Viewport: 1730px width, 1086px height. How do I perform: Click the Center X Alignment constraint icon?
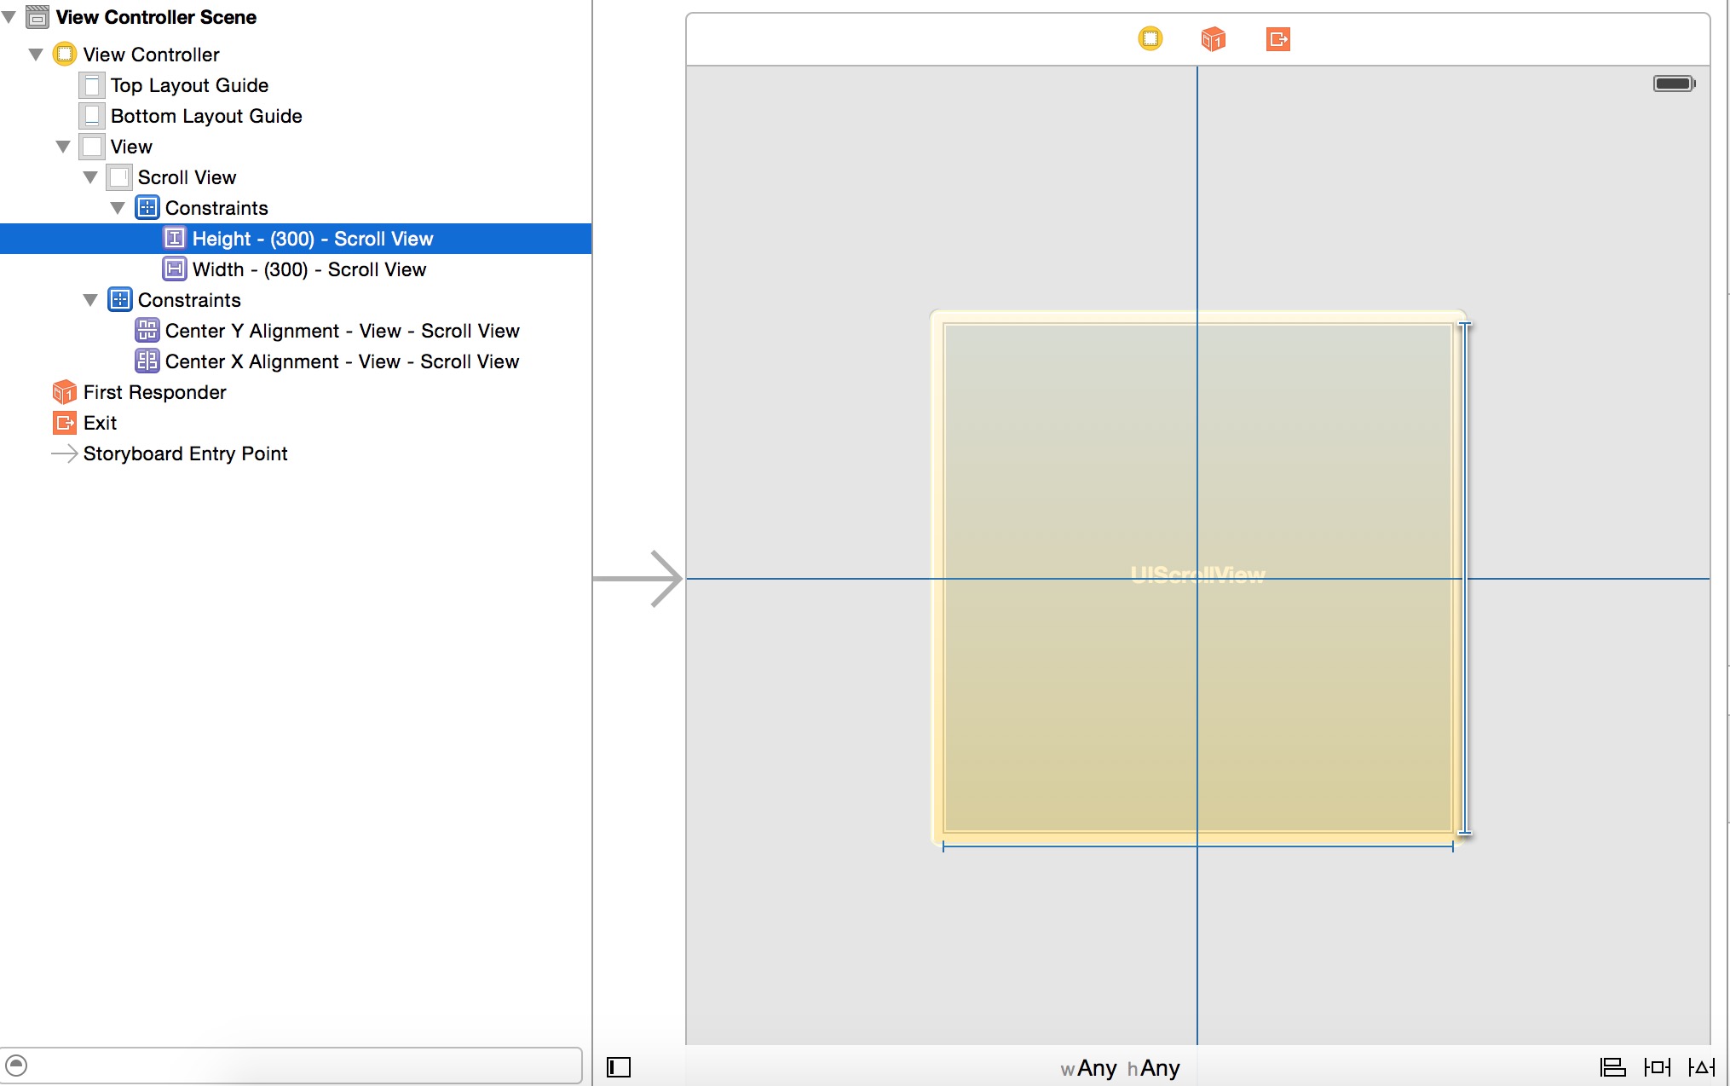pyautogui.click(x=147, y=361)
